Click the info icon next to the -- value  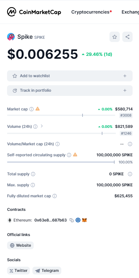130,144
